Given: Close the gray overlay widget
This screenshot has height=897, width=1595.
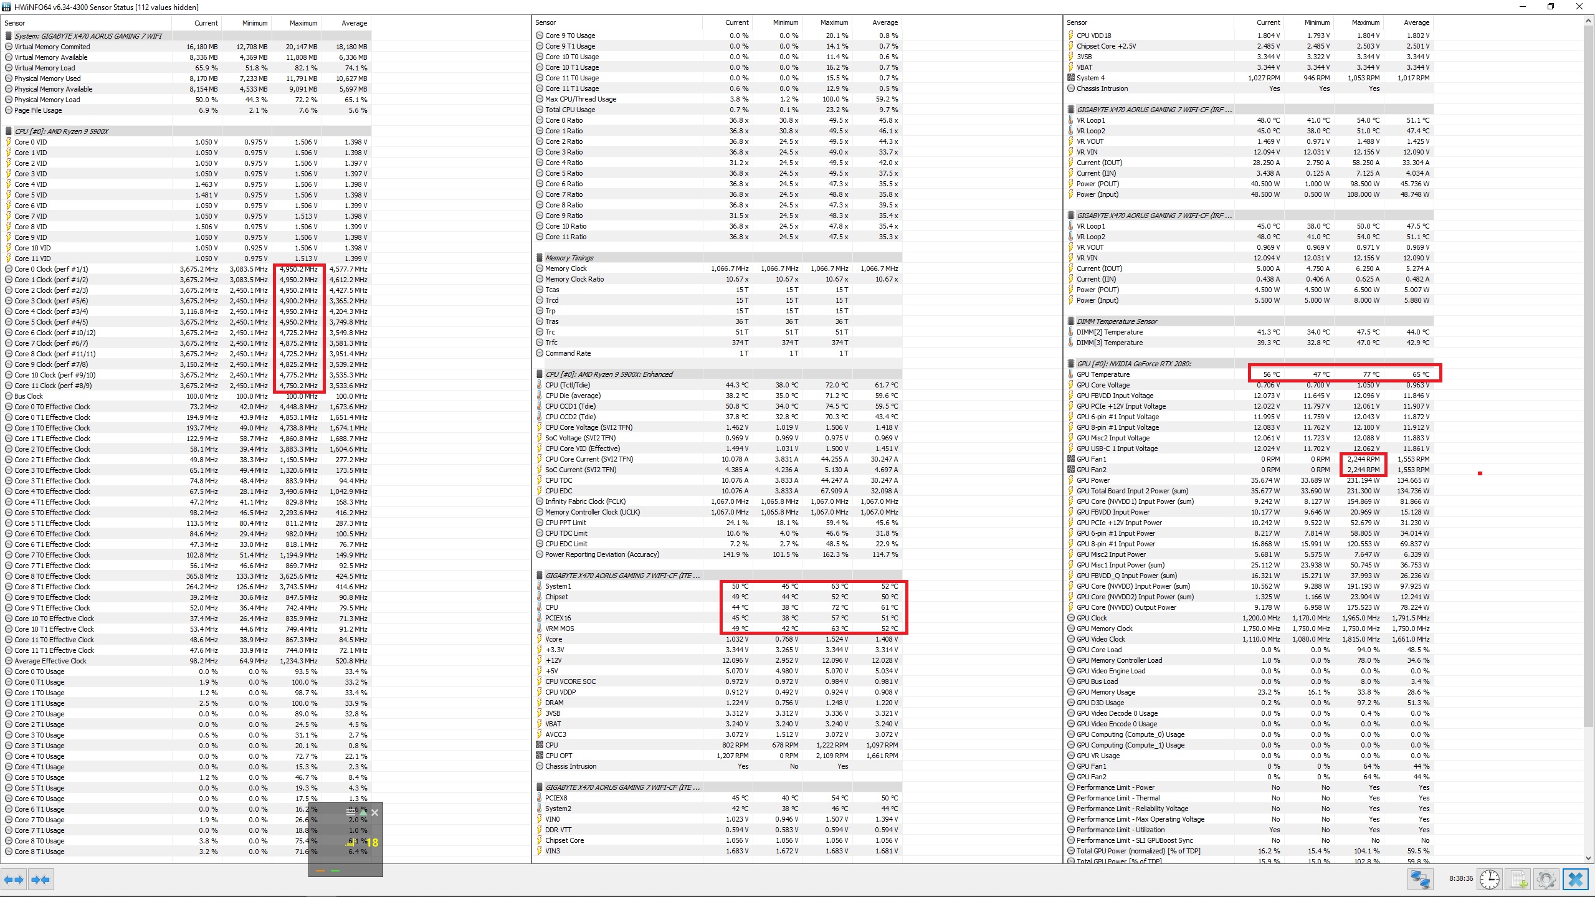Looking at the screenshot, I should pos(374,812).
